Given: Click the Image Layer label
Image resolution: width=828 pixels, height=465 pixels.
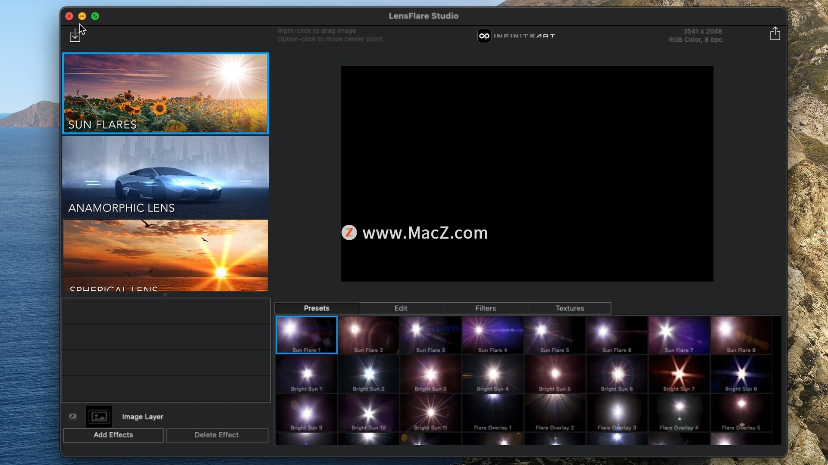Looking at the screenshot, I should pyautogui.click(x=142, y=417).
